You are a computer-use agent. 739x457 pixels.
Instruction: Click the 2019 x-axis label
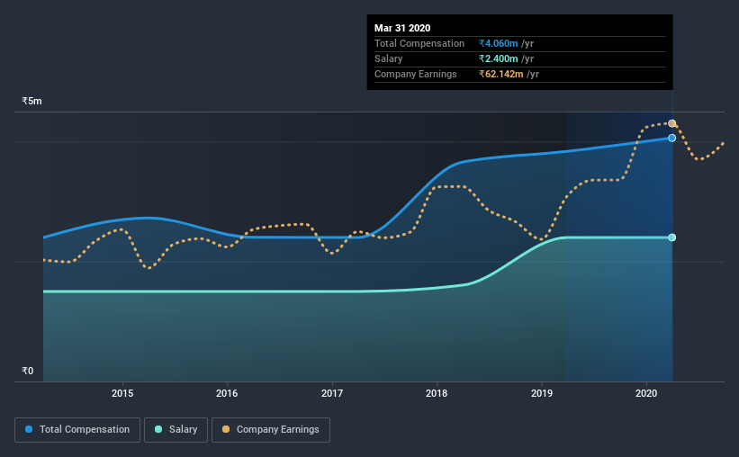pos(542,393)
